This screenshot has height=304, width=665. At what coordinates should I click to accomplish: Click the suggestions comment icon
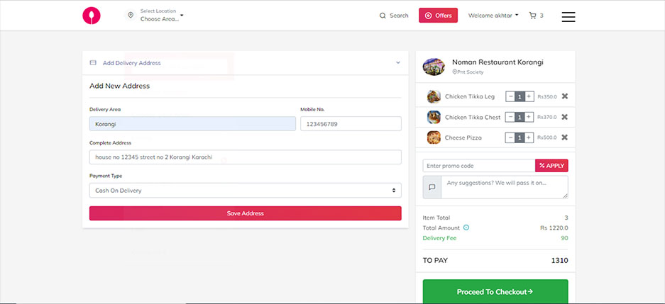pyautogui.click(x=432, y=187)
